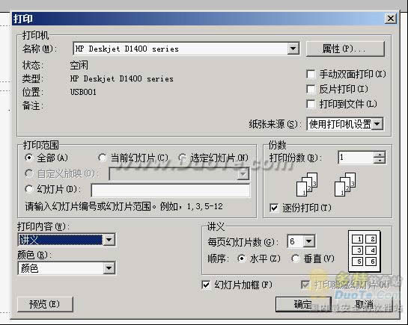Screen dimensions: 408x325
Task: Click the six-slide handout layout preview
Action: (365, 251)
